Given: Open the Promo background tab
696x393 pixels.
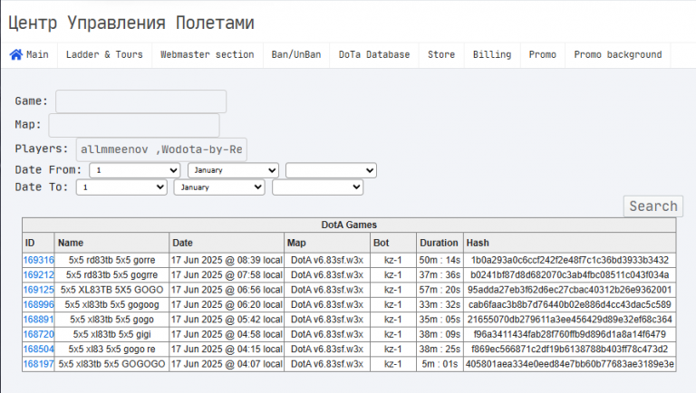Looking at the screenshot, I should pos(617,54).
